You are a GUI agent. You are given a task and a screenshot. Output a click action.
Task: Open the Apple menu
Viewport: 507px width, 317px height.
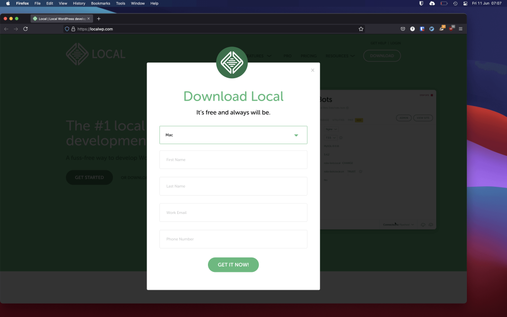click(8, 3)
